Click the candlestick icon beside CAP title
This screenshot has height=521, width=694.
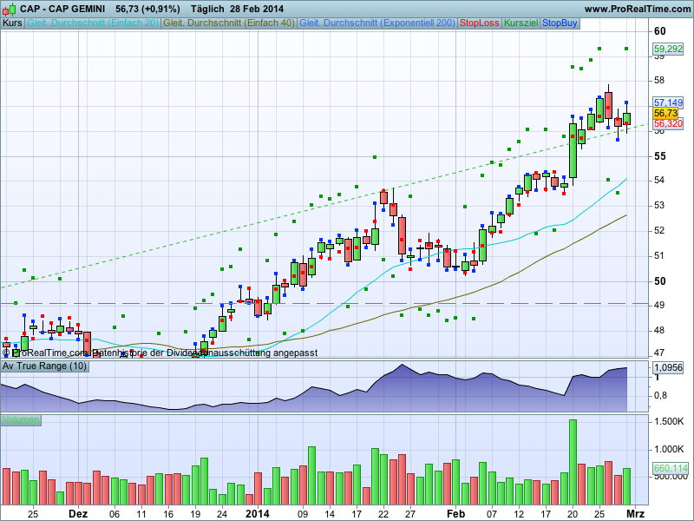pos(10,9)
